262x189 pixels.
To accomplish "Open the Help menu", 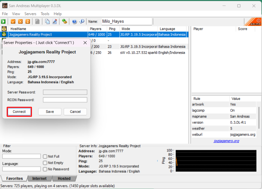I will coord(58,14).
